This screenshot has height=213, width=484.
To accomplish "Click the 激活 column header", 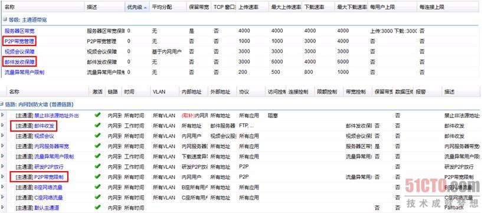I will (x=97, y=92).
